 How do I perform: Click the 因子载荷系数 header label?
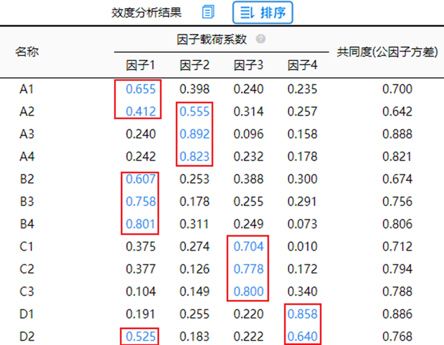point(212,39)
